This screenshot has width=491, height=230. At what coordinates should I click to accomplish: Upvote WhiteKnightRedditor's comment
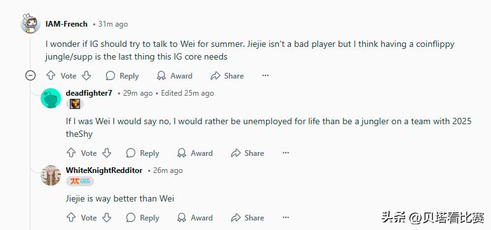pyautogui.click(x=71, y=217)
